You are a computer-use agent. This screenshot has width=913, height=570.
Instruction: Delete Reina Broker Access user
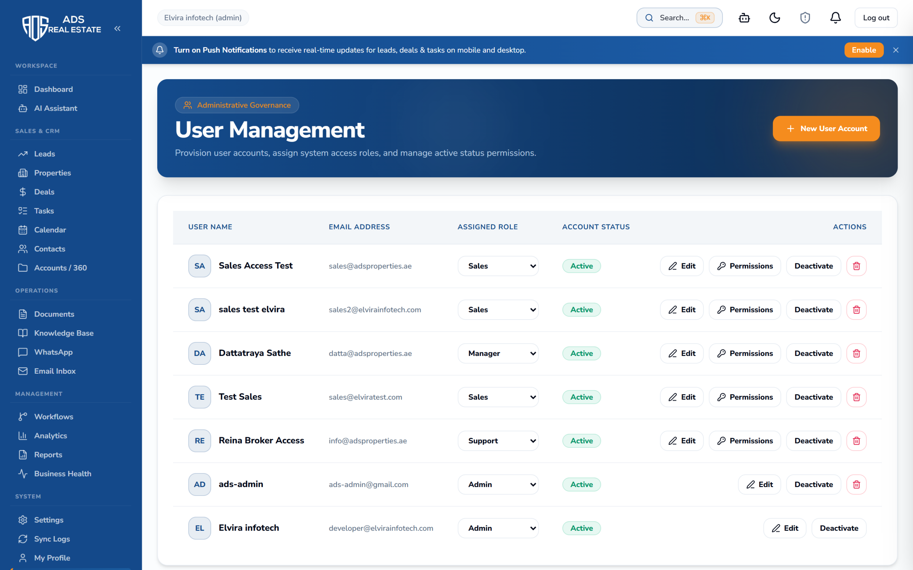click(856, 441)
